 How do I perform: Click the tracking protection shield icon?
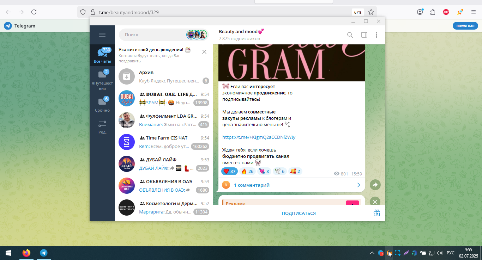pyautogui.click(x=83, y=12)
